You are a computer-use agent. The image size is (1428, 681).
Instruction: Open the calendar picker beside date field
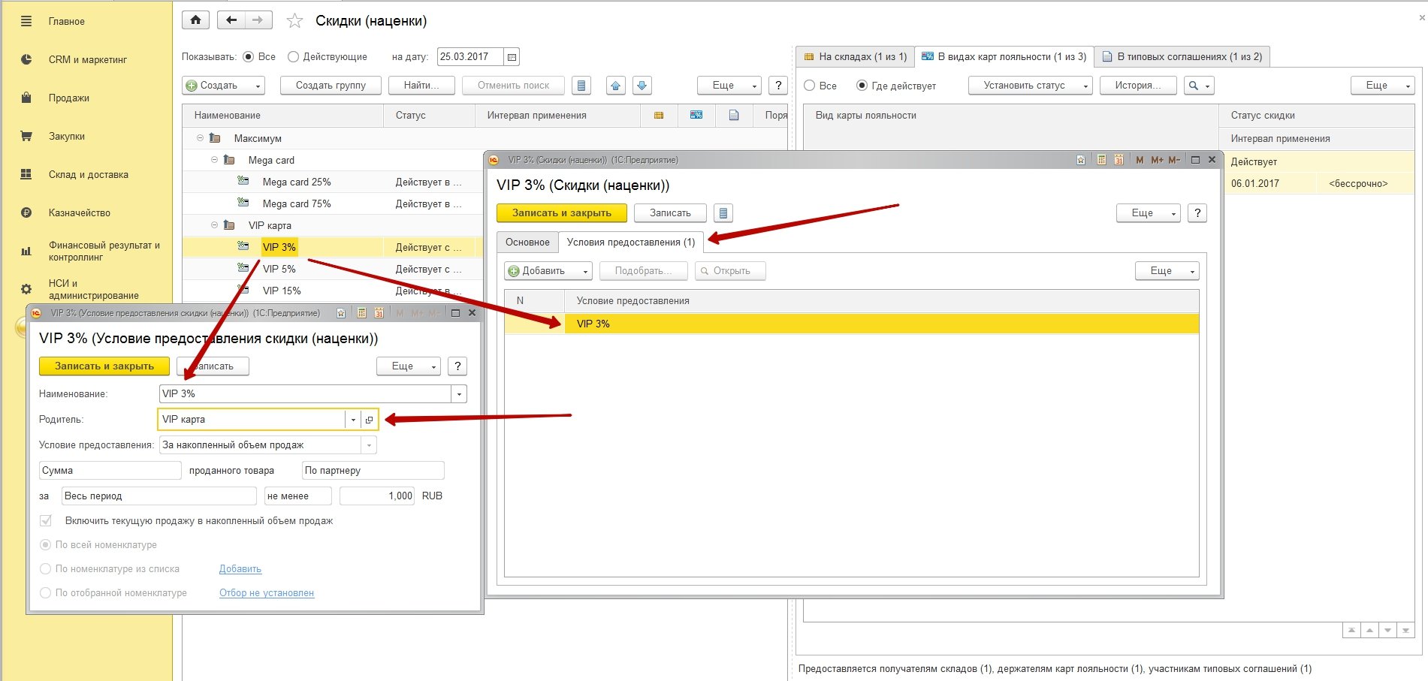[512, 57]
